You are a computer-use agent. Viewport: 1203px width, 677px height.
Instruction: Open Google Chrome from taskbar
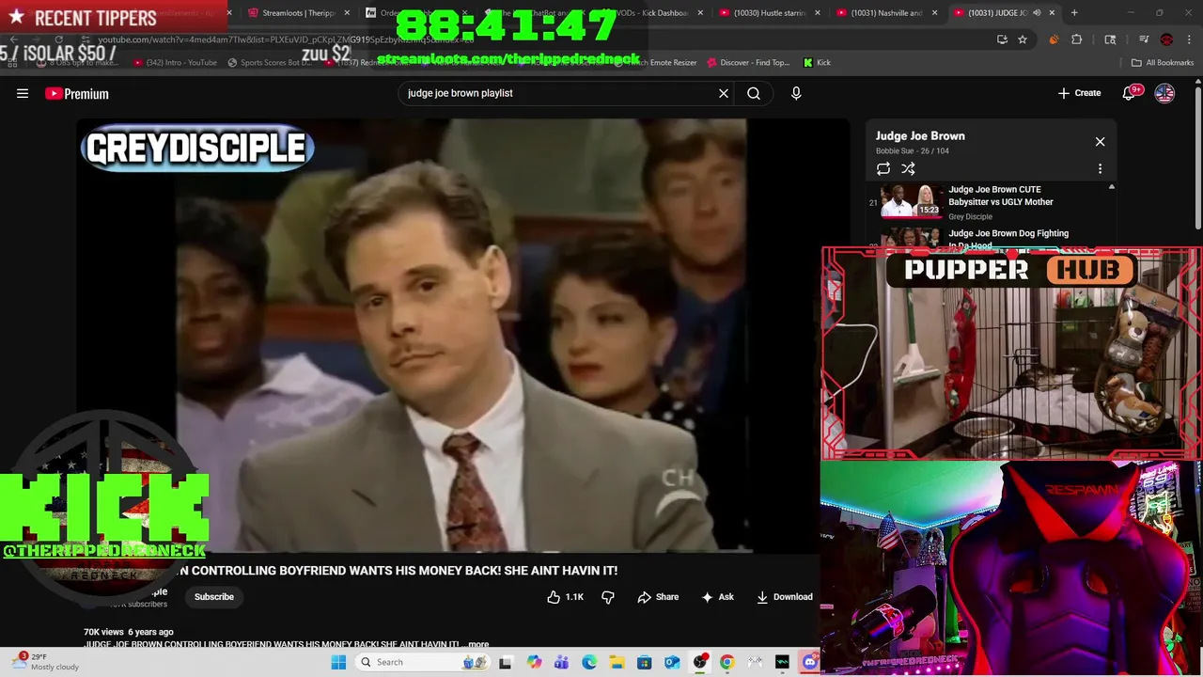pos(726,662)
